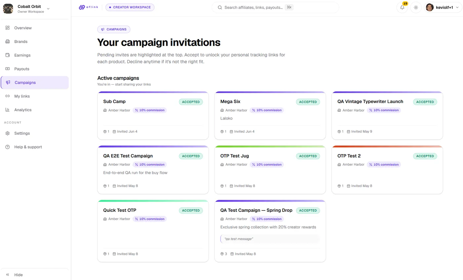Viewport: 463px width, 280px height.
Task: Collapse the sidebar with Hide
Action: 35,275
